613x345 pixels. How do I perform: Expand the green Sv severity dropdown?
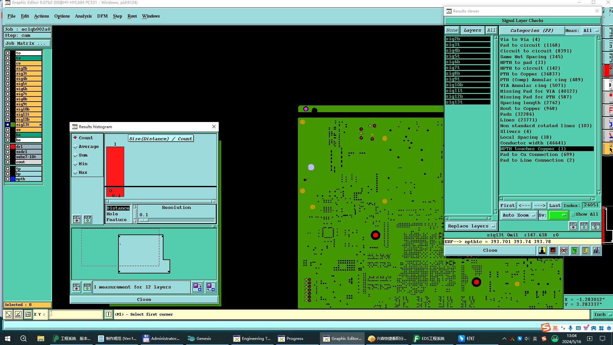558,215
